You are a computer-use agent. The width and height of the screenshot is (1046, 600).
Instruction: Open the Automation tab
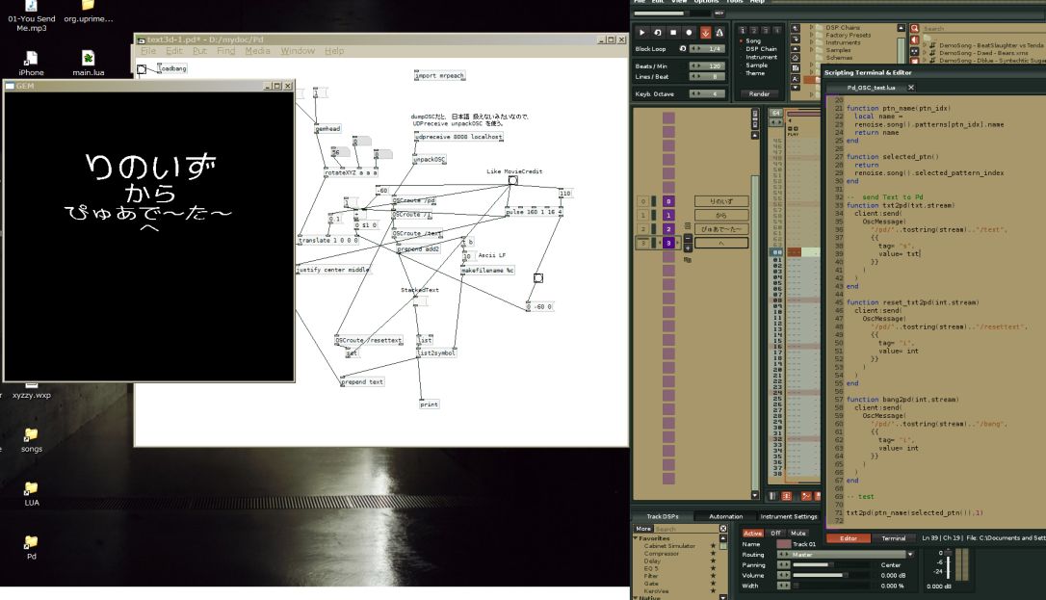click(x=726, y=516)
